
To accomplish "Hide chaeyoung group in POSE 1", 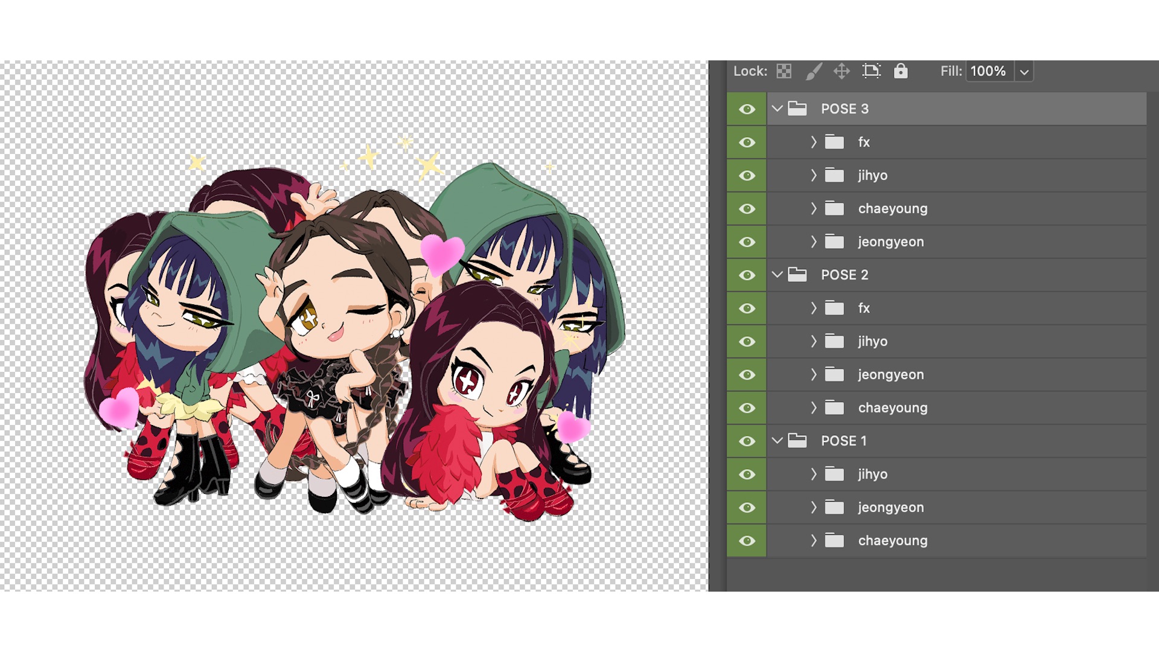I will tap(747, 540).
